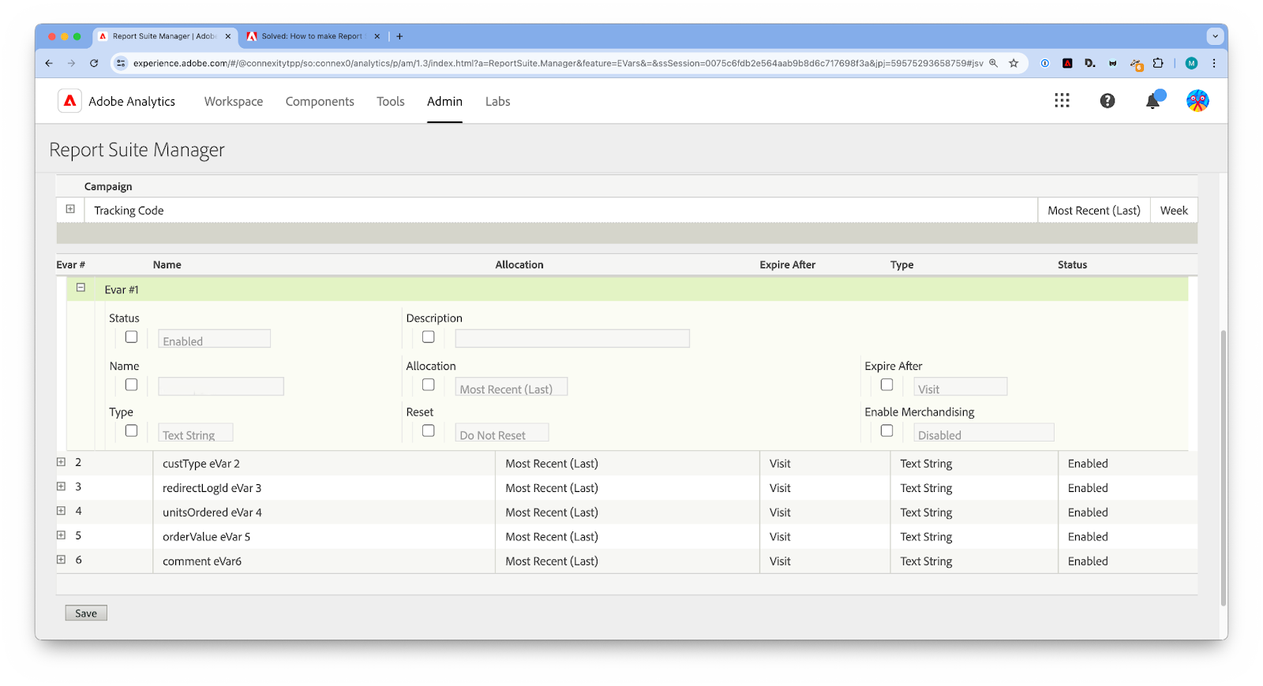Open the Status Enabled dropdown
The height and width of the screenshot is (686, 1263).
[214, 339]
